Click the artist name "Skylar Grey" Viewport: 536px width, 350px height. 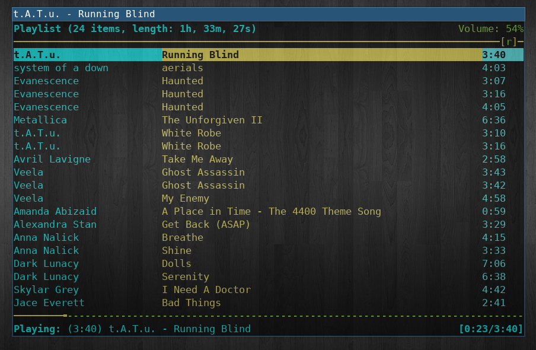tap(46, 289)
